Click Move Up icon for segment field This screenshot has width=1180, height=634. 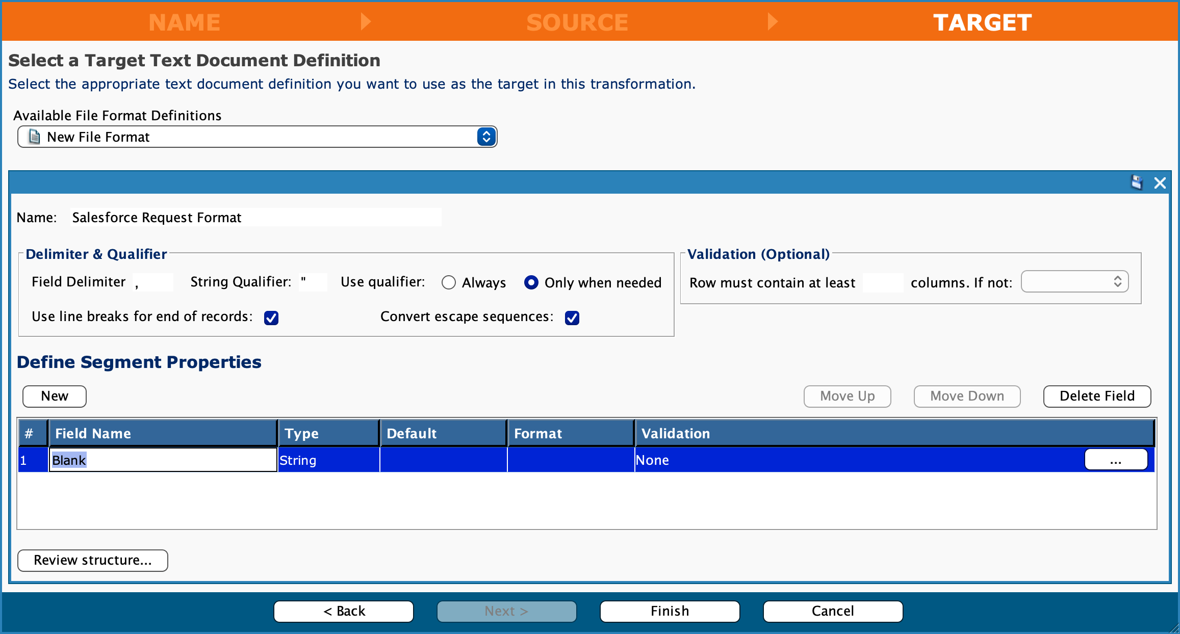[x=848, y=396]
